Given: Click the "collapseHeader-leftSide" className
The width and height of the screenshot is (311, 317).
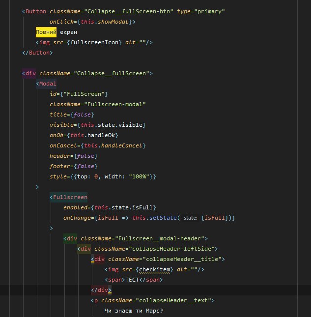Looking at the screenshot, I should (x=171, y=249).
